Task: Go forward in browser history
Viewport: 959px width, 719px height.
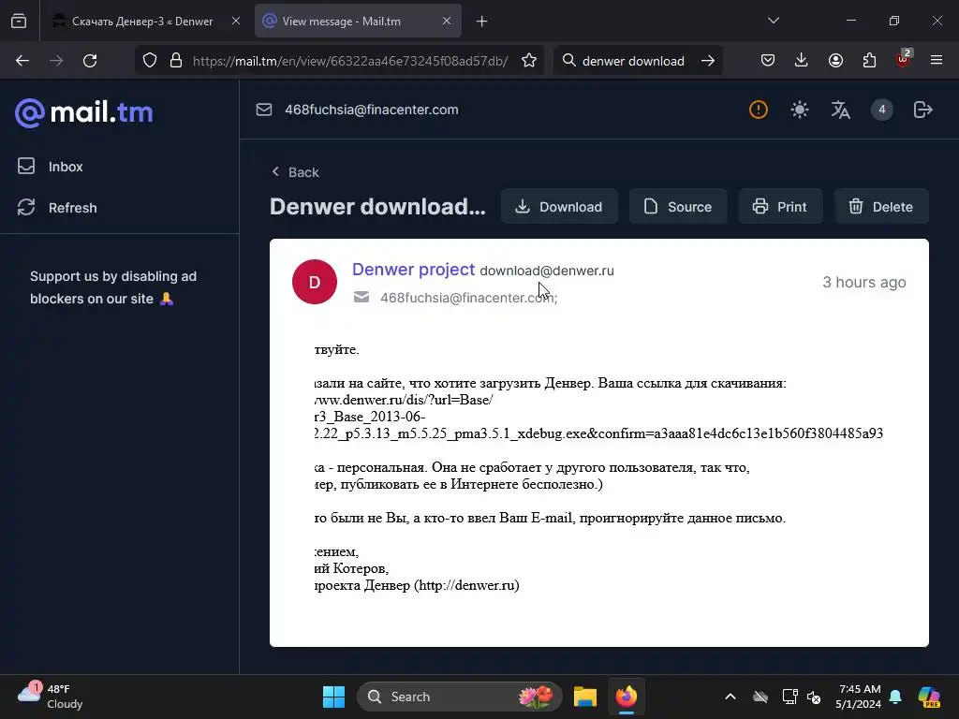Action: click(x=56, y=61)
